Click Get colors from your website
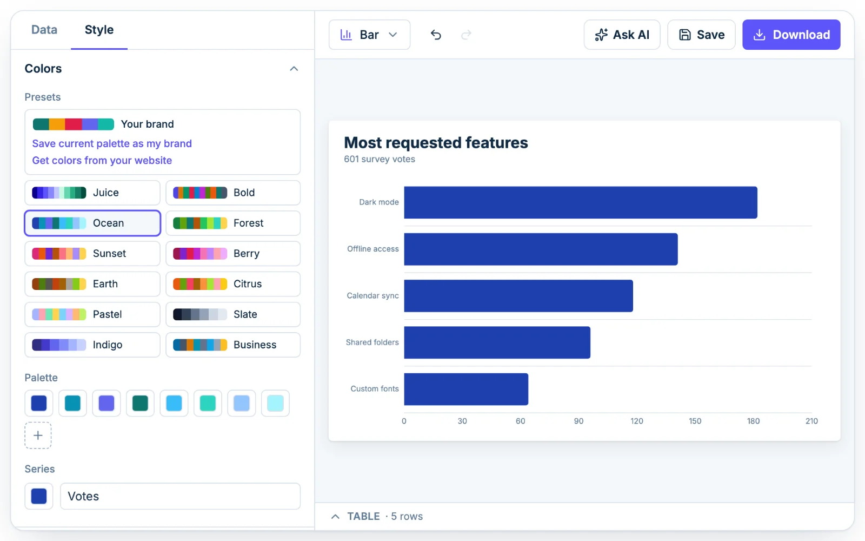Screen dimensions: 865x541 [x=102, y=160]
